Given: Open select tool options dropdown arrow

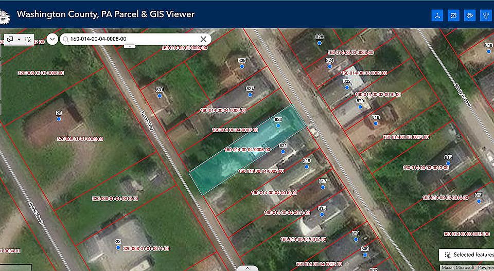Looking at the screenshot, I should 20,39.
